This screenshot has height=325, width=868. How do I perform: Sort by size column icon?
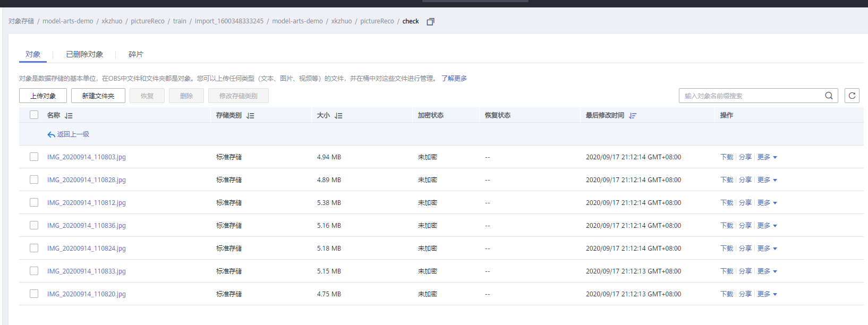338,115
